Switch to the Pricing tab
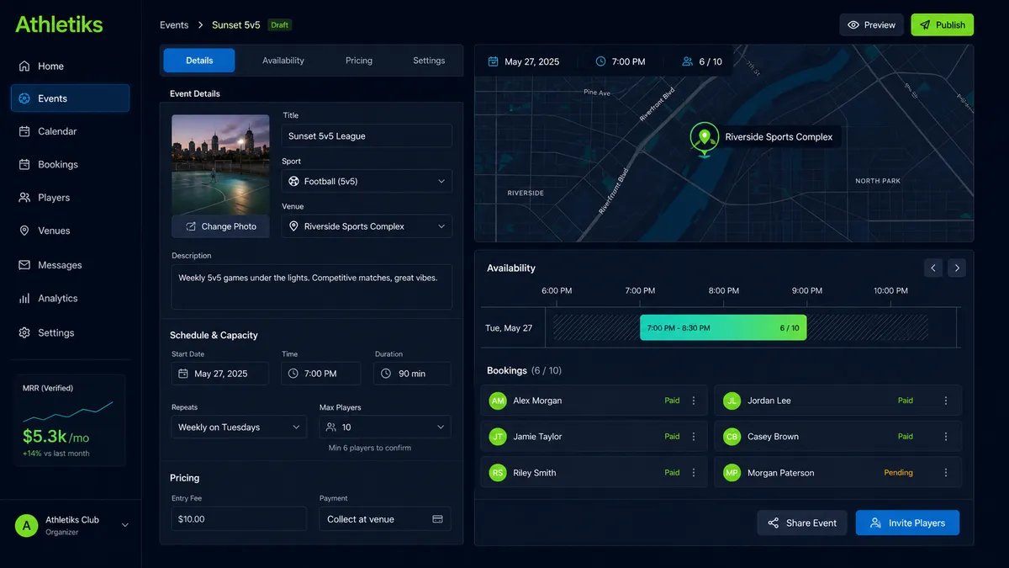Viewport: 1009px width, 568px height. click(359, 61)
